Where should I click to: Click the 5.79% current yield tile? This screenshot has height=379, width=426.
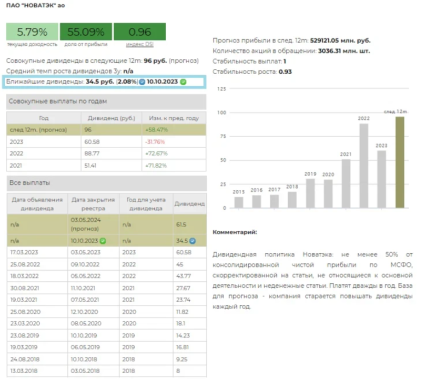point(32,32)
